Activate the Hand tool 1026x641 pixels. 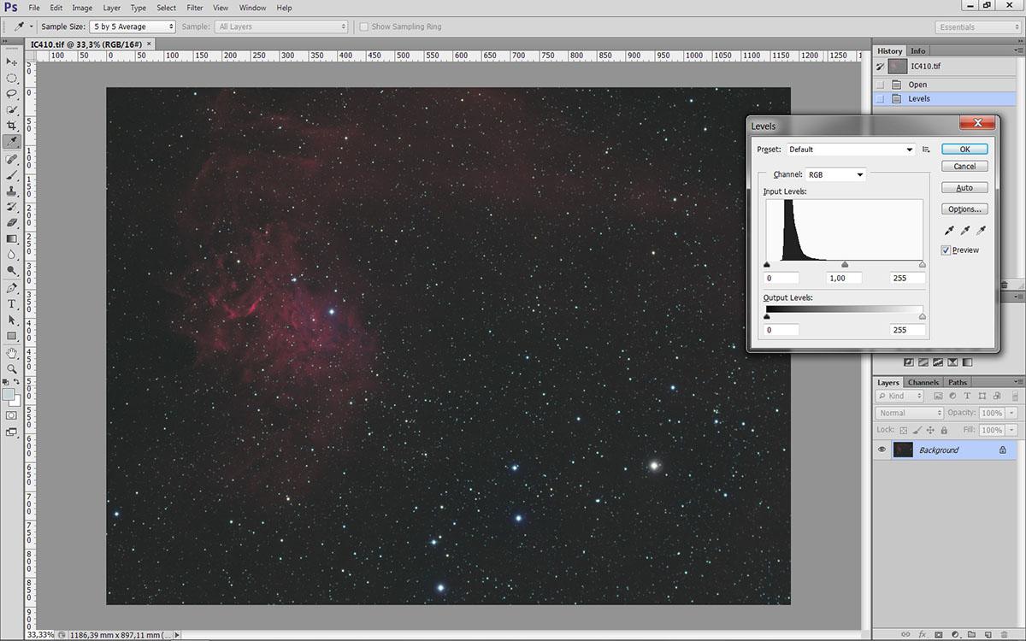[x=12, y=352]
